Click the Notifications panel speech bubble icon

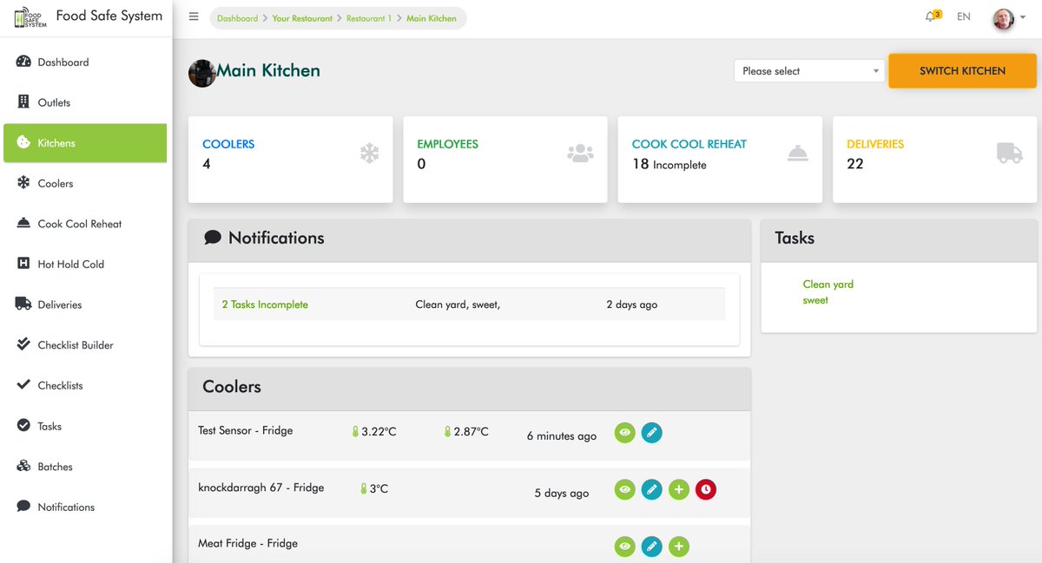coord(213,238)
